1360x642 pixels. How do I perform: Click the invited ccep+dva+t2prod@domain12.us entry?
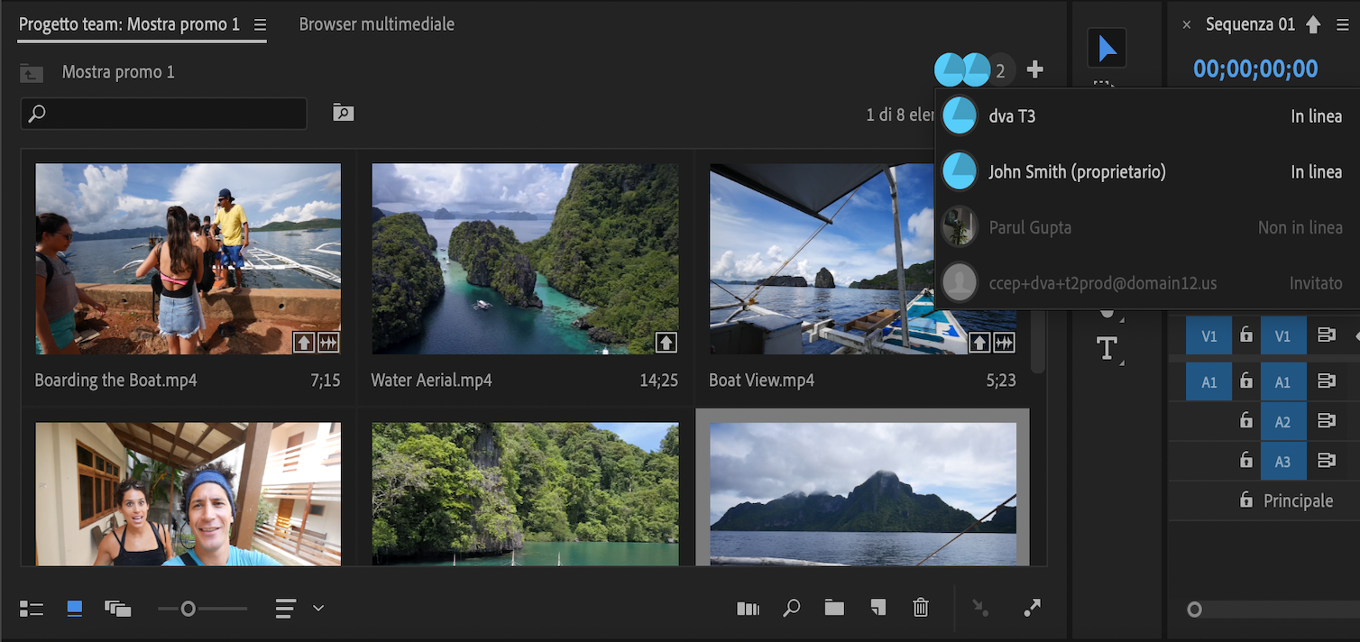click(1147, 283)
